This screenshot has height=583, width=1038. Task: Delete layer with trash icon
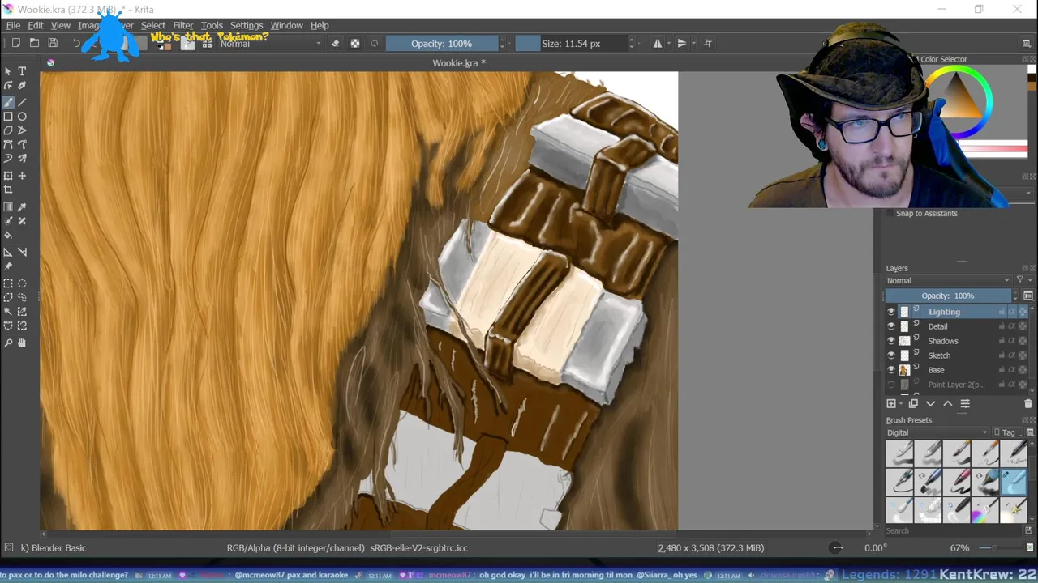point(1029,403)
